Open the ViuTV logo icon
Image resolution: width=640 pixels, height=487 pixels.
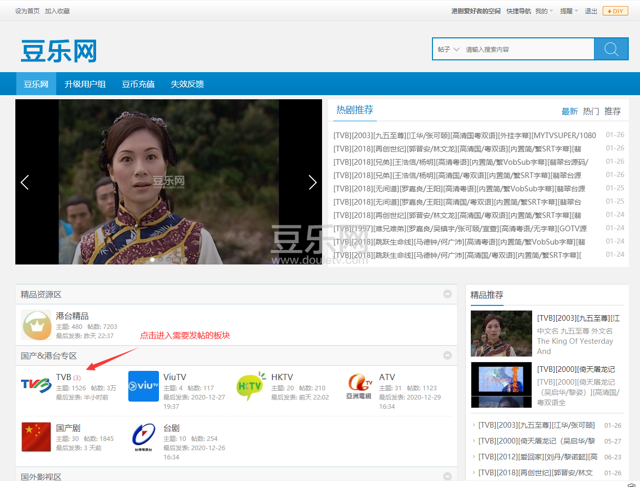pos(144,386)
